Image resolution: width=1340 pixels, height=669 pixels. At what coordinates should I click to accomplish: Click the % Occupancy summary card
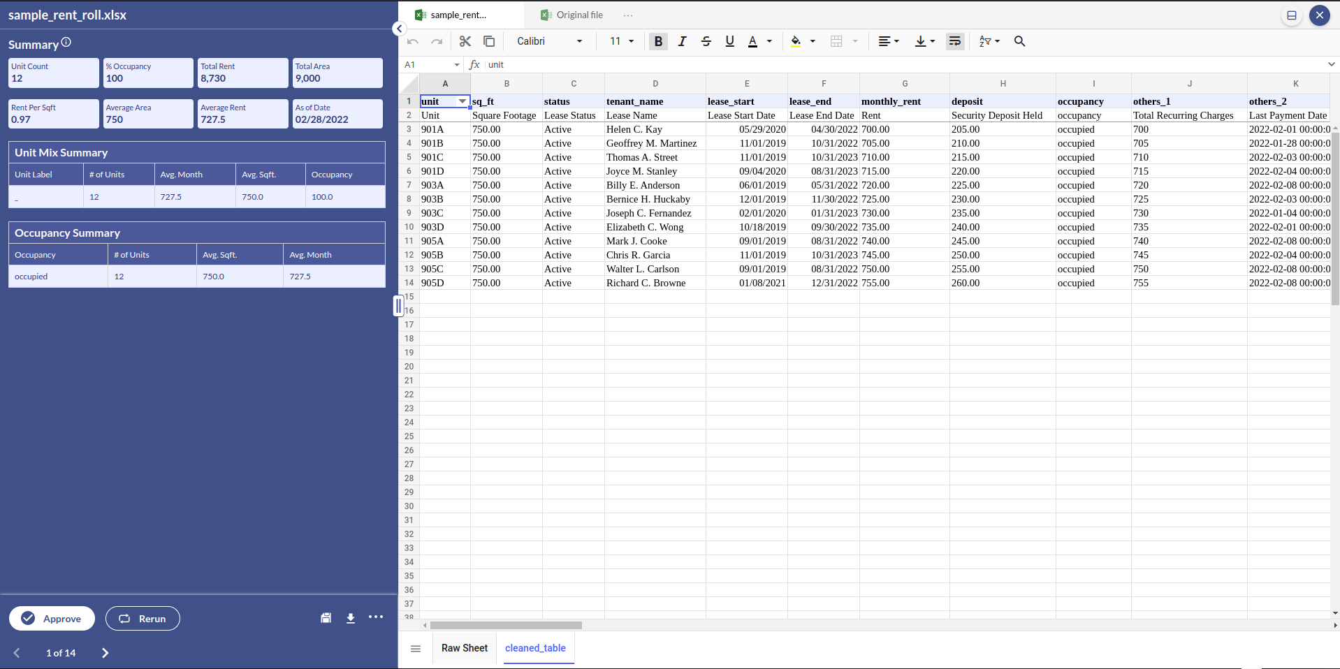pos(148,73)
